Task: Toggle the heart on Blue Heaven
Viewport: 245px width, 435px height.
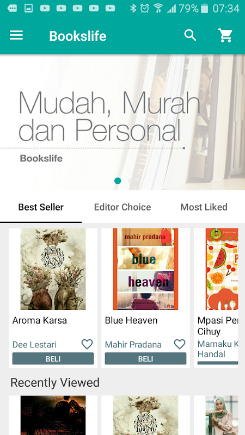Action: (x=180, y=344)
